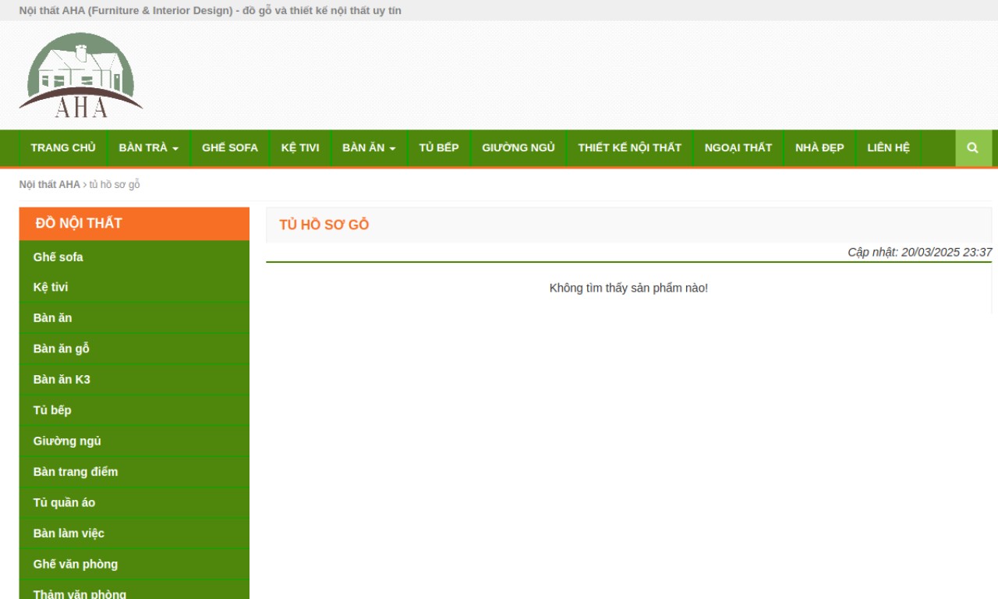Open LIÊN HỆ menu item

point(889,148)
